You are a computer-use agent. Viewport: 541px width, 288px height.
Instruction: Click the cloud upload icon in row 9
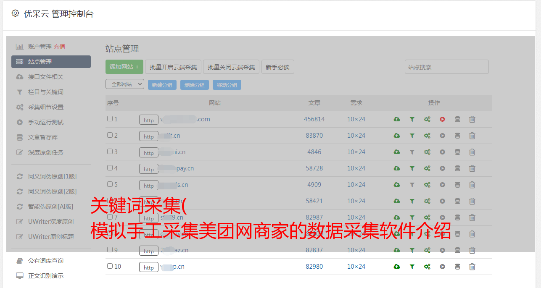coord(397,250)
